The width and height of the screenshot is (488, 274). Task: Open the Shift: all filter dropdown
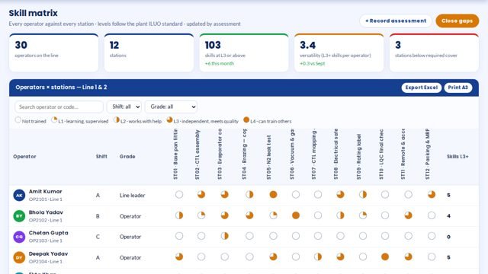click(x=124, y=107)
